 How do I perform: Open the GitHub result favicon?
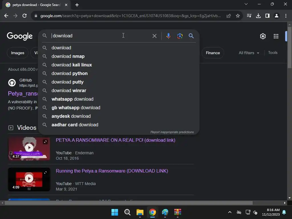[x=12, y=83]
